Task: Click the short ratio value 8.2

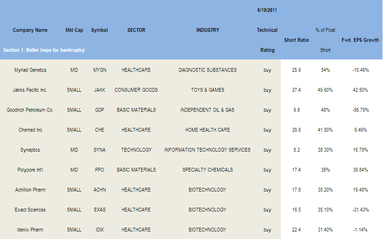Action: click(x=297, y=150)
